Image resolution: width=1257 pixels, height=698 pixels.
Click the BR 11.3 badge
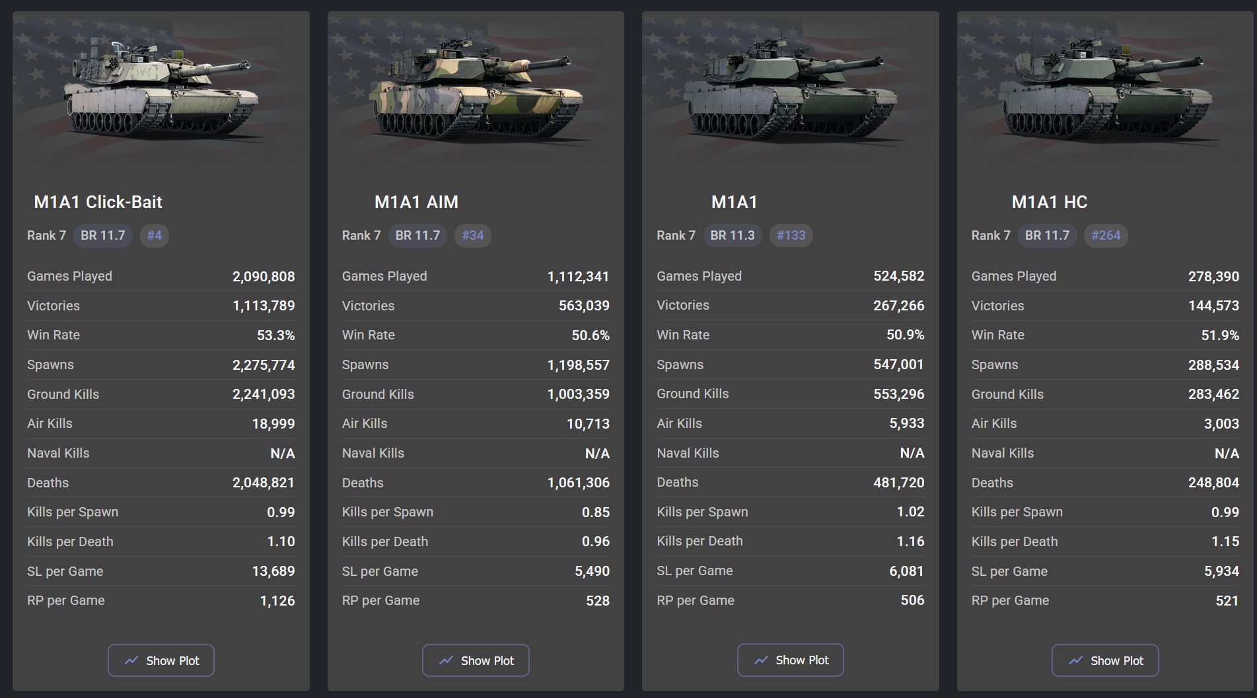(733, 236)
